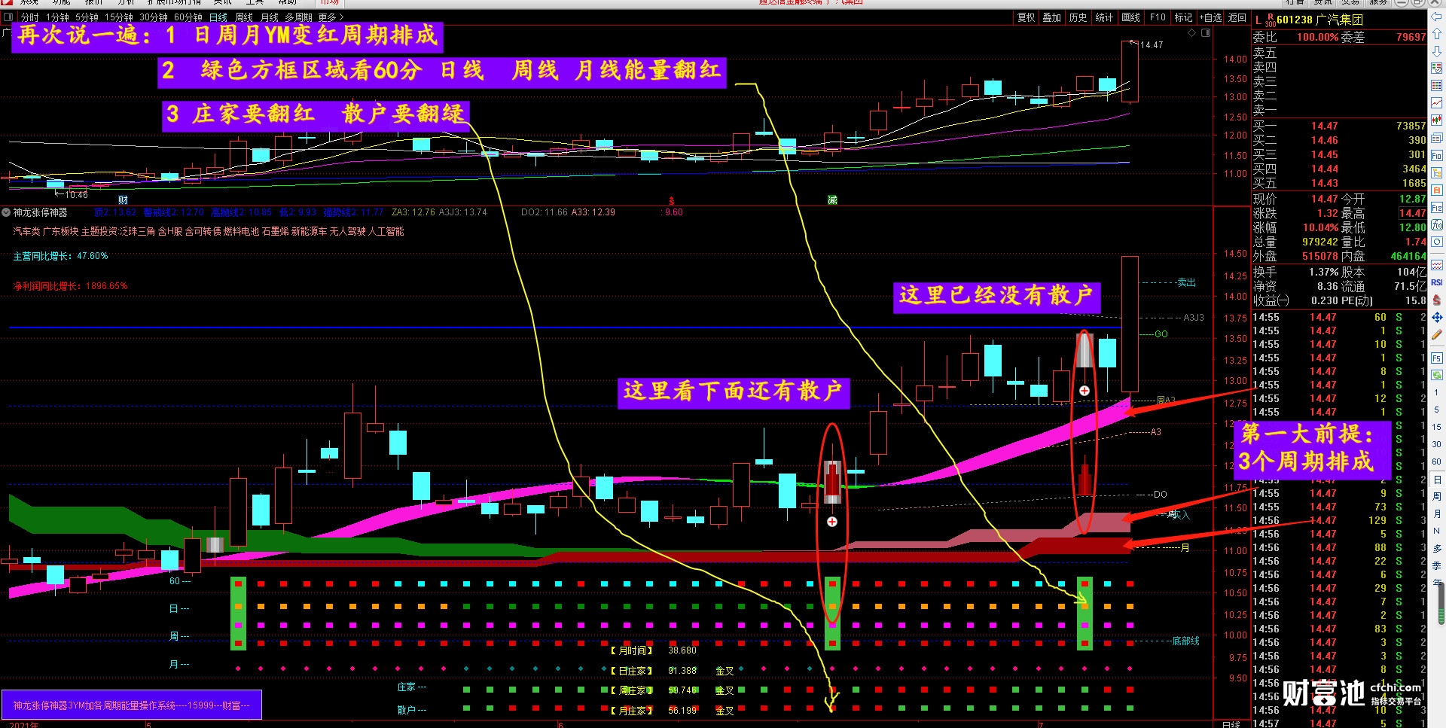Click the down arrow icon in right sidebar
Viewport: 1446px width, 728px height.
click(1437, 51)
